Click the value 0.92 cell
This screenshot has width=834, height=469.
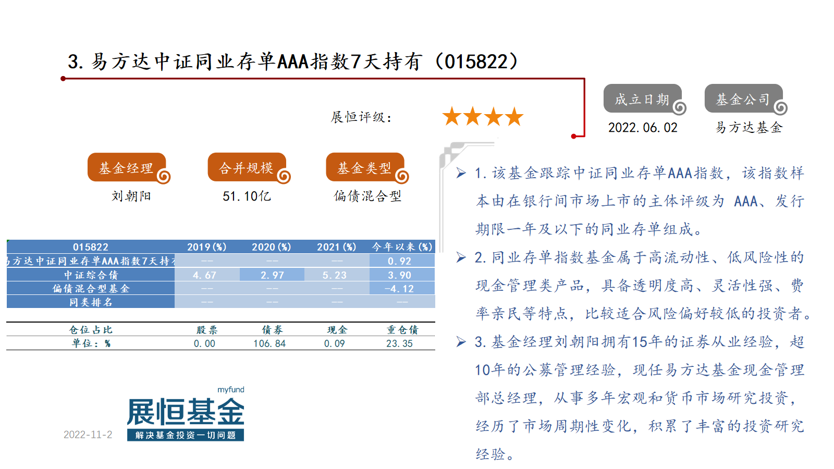point(402,261)
